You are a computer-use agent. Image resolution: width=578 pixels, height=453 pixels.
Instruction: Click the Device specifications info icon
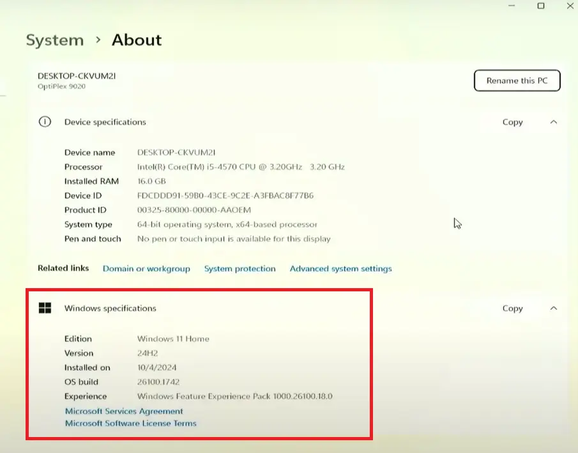45,122
